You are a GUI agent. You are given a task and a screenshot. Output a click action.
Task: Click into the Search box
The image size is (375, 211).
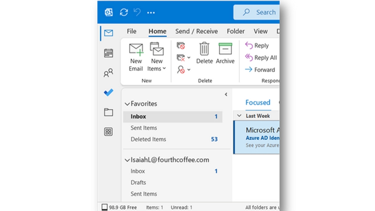[257, 12]
